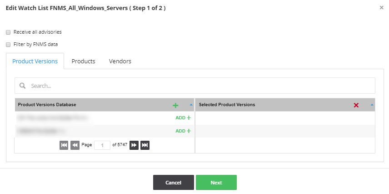Click the search magnifier icon
Viewport: 389px width, 194px height.
[x=22, y=86]
